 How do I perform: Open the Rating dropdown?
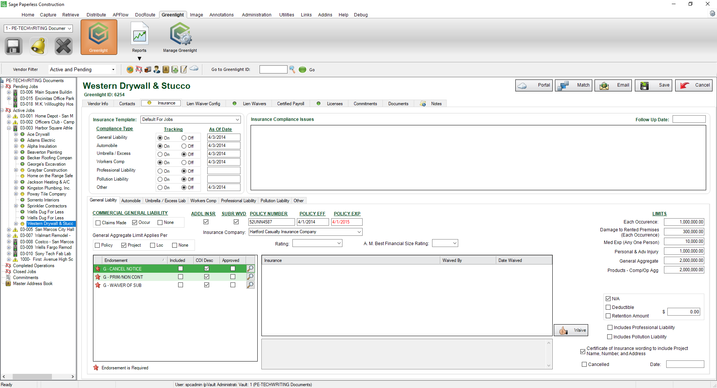click(339, 243)
